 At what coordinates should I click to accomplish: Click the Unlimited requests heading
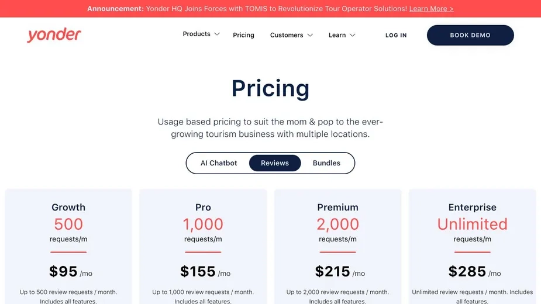[473, 224]
